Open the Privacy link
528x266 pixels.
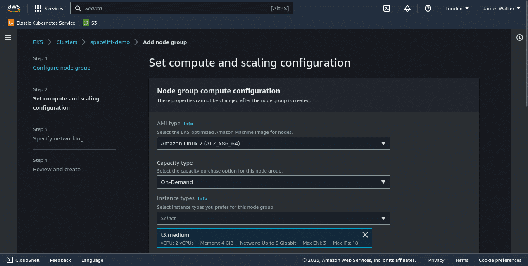(436, 260)
